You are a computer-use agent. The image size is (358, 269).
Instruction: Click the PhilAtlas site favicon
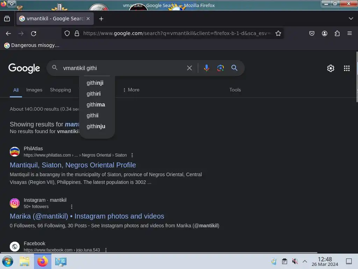[15, 152]
